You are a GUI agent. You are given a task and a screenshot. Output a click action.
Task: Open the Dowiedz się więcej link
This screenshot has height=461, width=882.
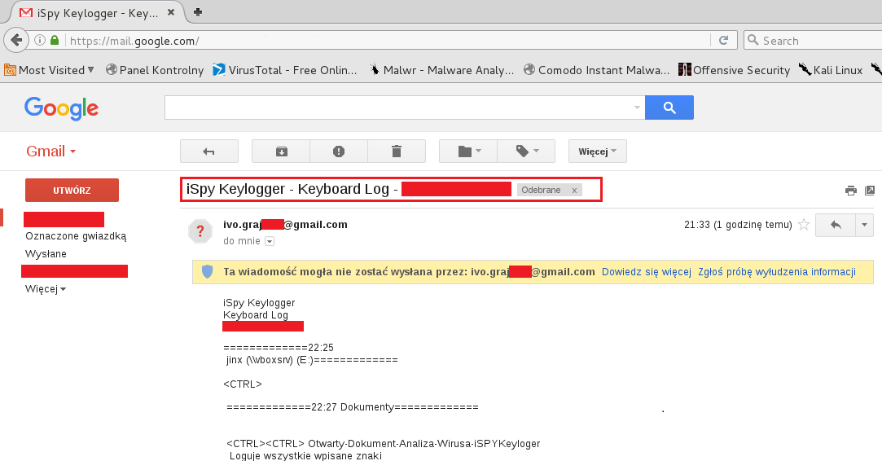coord(647,272)
